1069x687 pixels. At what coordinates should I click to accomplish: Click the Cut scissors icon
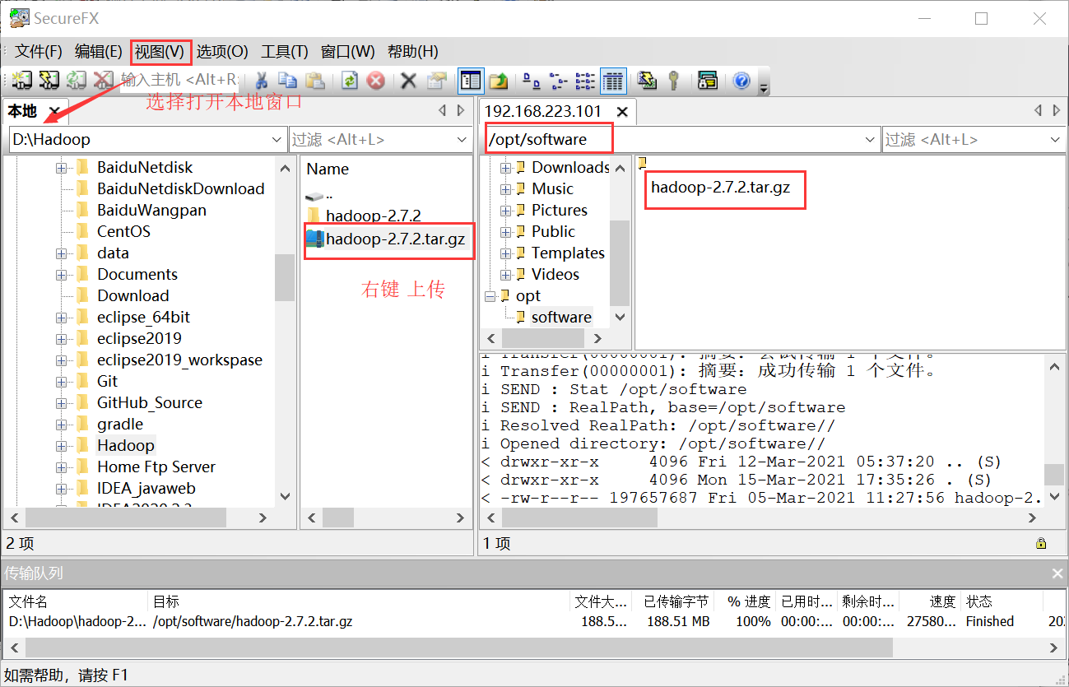click(x=262, y=80)
